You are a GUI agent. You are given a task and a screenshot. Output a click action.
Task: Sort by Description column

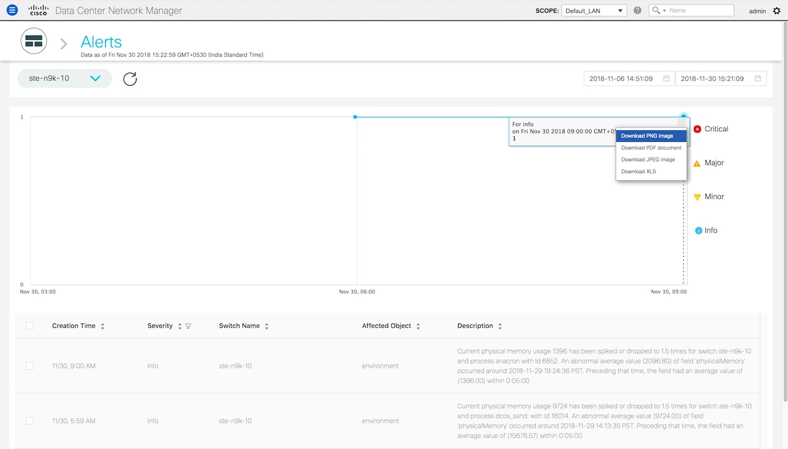coord(500,326)
